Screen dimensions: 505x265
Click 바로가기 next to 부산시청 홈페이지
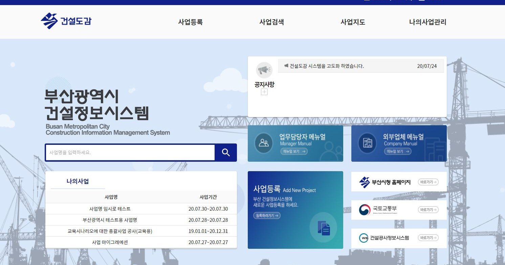pyautogui.click(x=428, y=182)
